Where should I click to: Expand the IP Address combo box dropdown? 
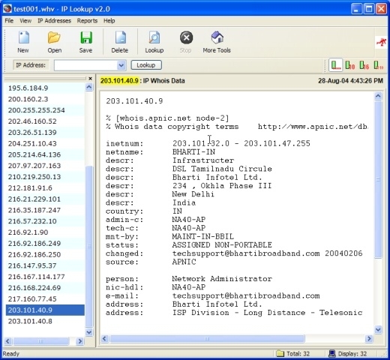[x=121, y=65]
